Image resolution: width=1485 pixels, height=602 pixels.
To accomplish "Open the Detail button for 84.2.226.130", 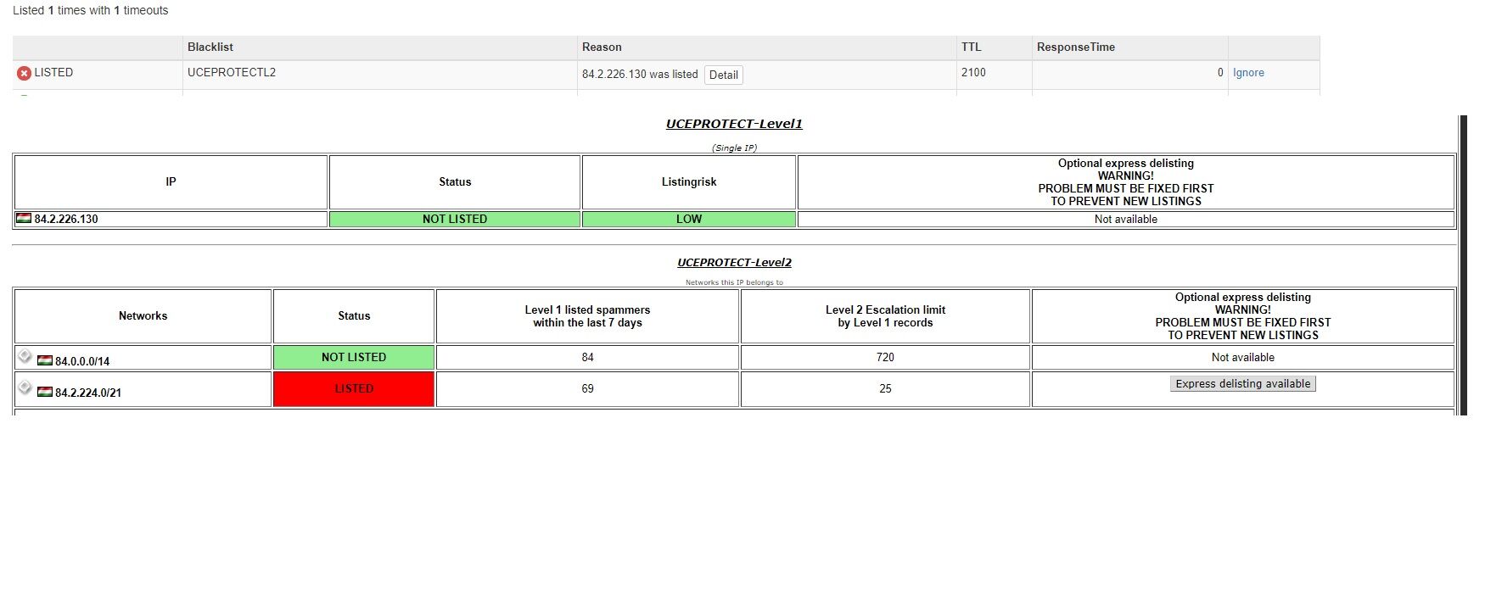I will (724, 75).
